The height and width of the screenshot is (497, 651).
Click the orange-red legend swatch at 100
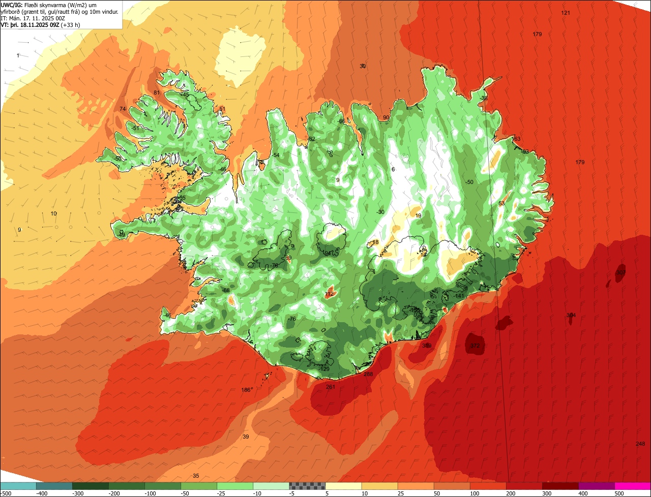pyautogui.click(x=488, y=486)
